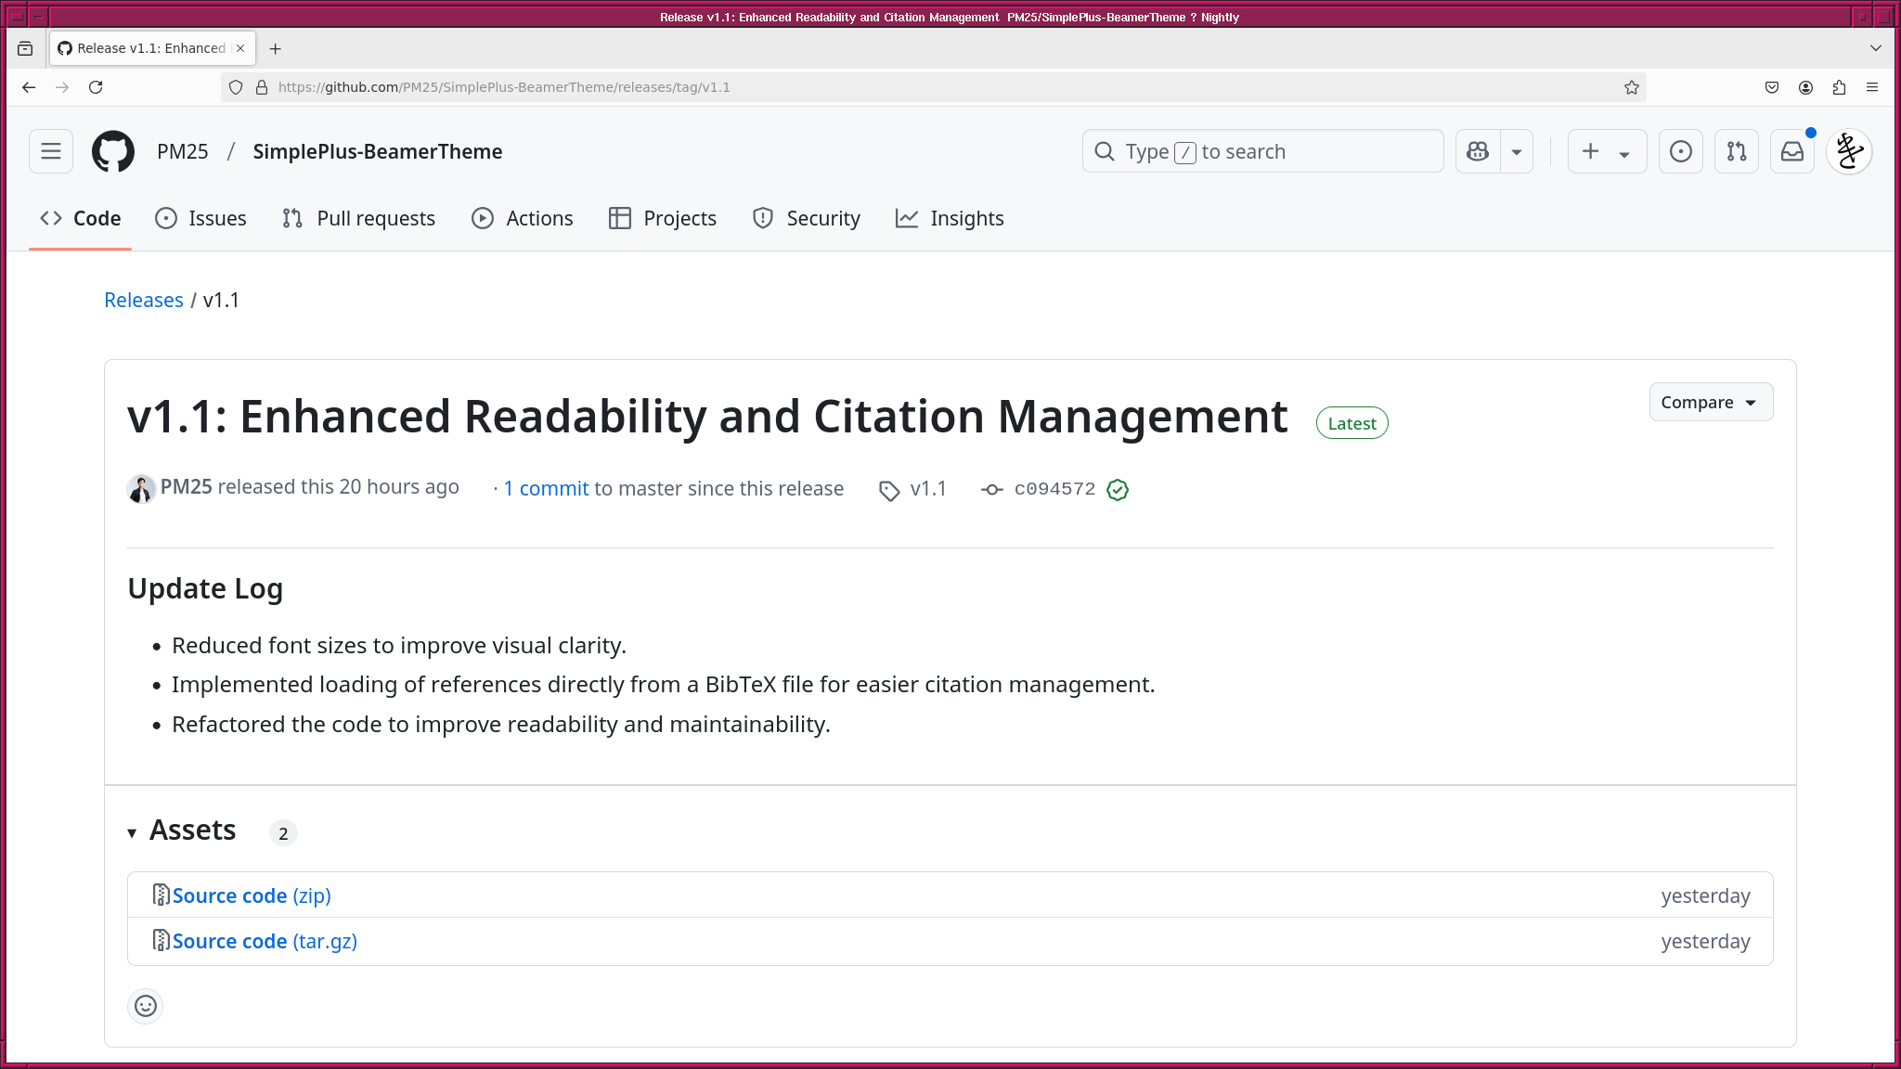Open the Copilot chat icon
The width and height of the screenshot is (1901, 1069).
[x=1478, y=151]
